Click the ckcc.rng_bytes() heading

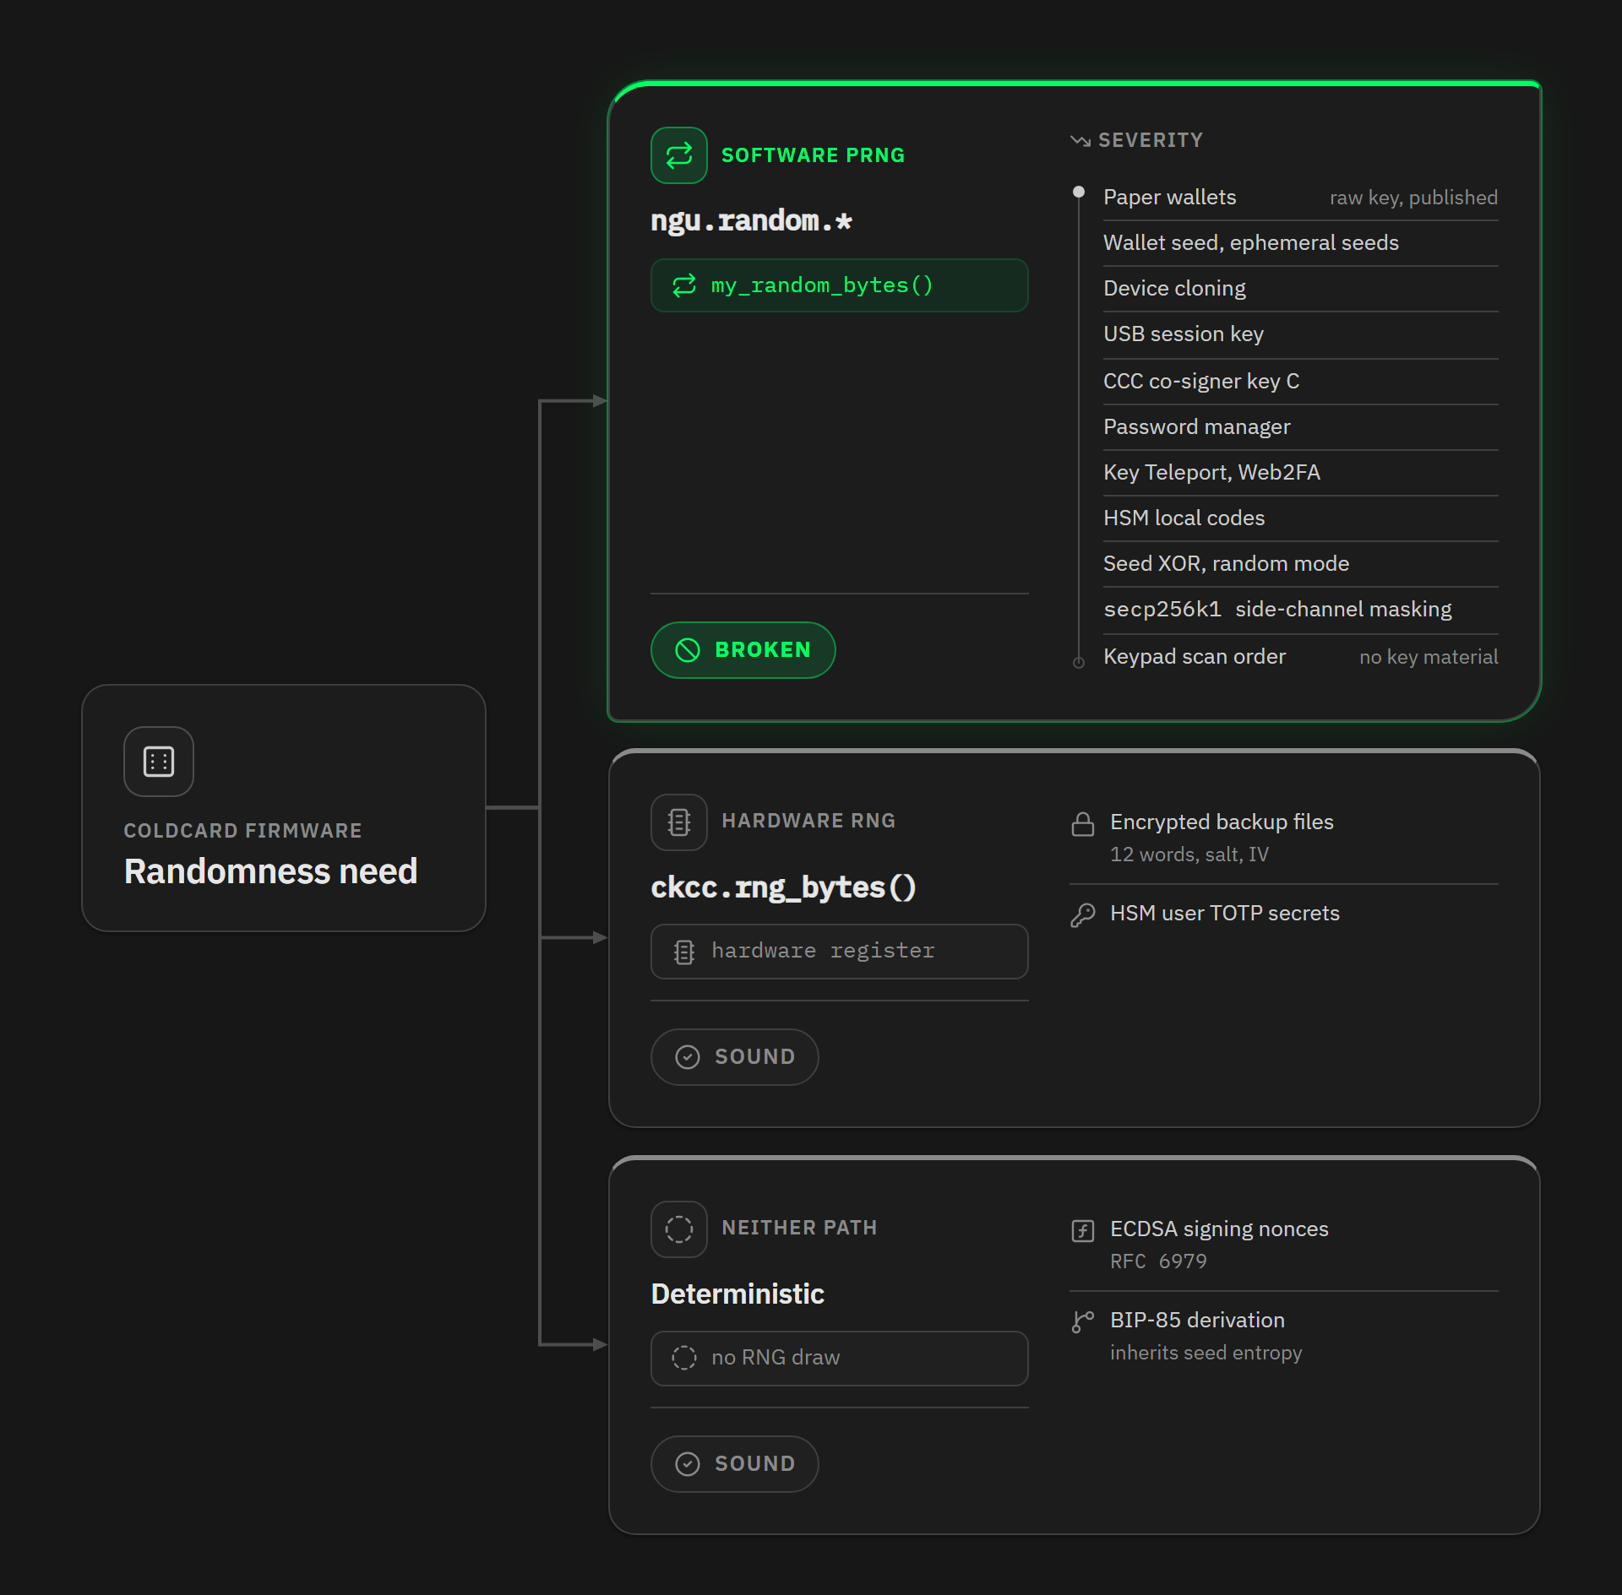point(784,887)
